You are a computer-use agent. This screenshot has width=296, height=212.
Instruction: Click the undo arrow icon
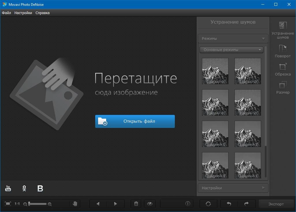coord(229,204)
